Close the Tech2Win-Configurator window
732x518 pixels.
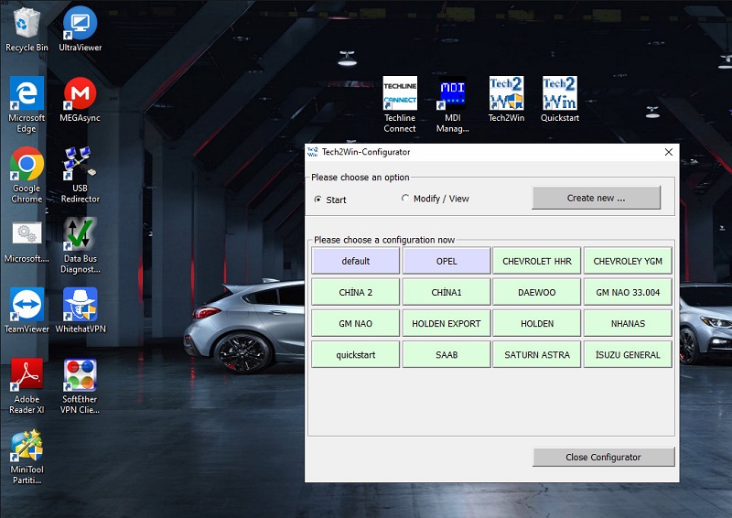pyautogui.click(x=668, y=152)
